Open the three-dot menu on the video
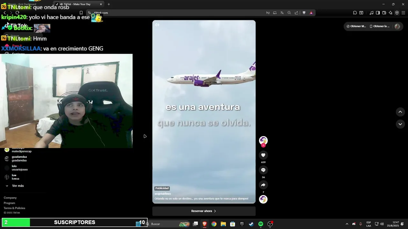This screenshot has height=229, width=408. 250,25
